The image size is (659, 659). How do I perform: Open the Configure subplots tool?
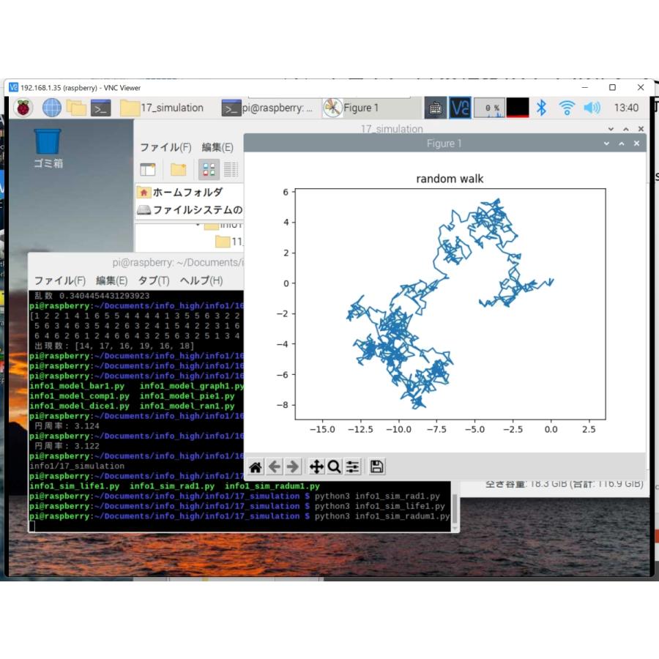click(x=353, y=466)
